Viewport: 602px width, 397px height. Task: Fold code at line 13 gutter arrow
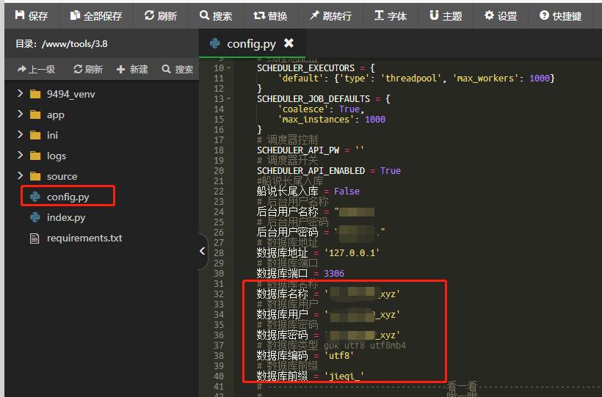click(x=229, y=98)
